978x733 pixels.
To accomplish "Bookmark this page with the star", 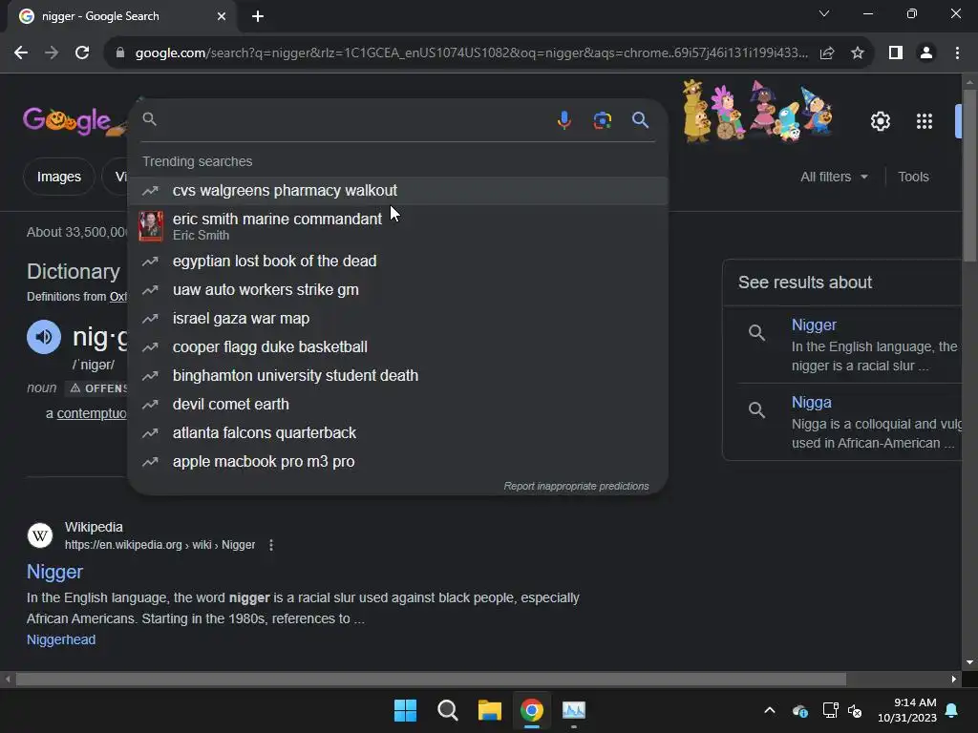I will click(858, 53).
